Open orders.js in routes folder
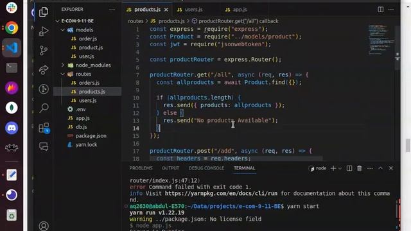 coord(89,83)
